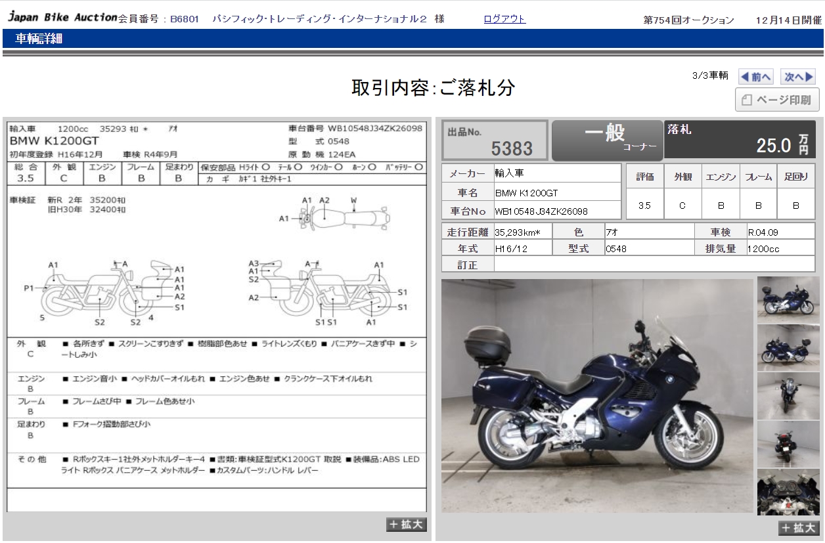Click the 評価 score 3.5 in the right table
The height and width of the screenshot is (543, 825).
coord(644,205)
